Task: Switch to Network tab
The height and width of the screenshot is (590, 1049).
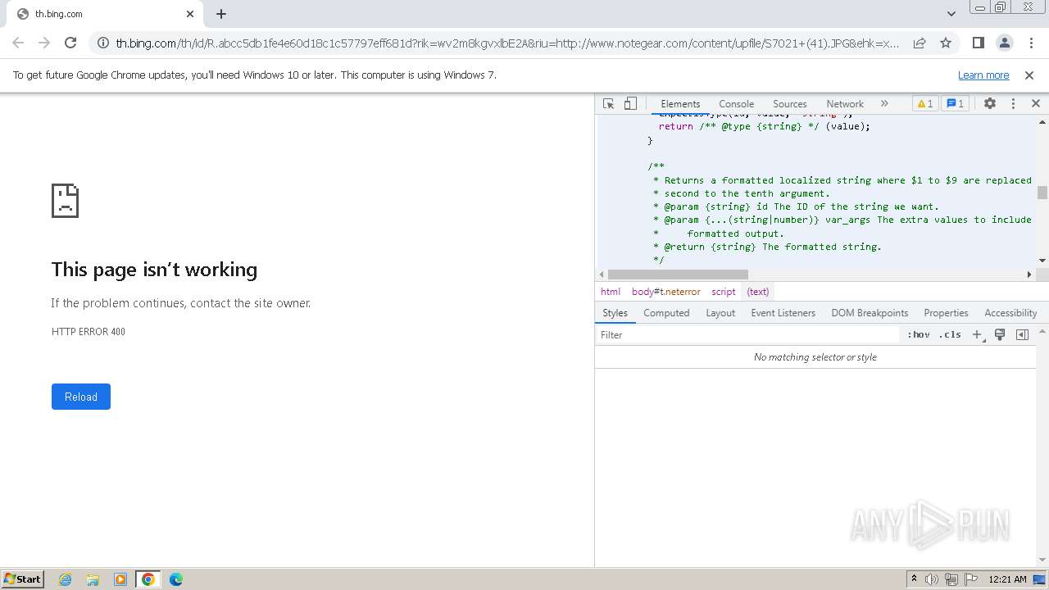Action: [x=845, y=104]
